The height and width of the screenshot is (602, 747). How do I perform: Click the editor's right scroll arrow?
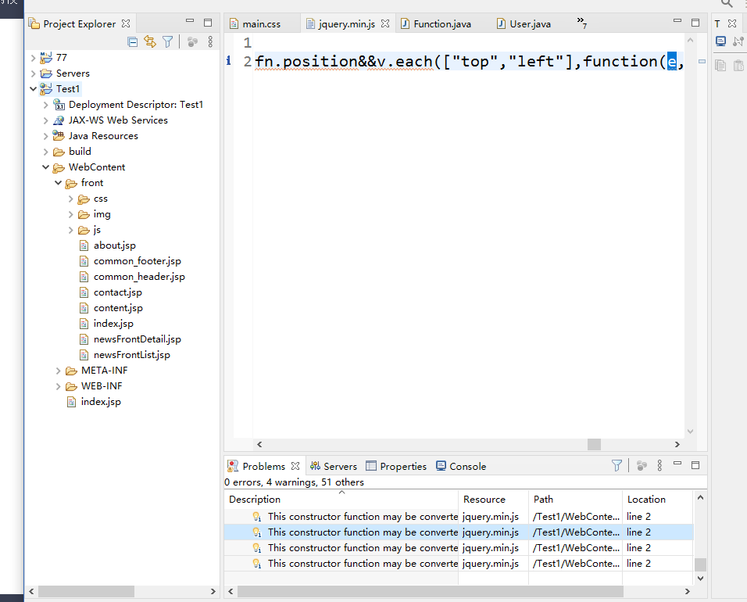point(677,444)
